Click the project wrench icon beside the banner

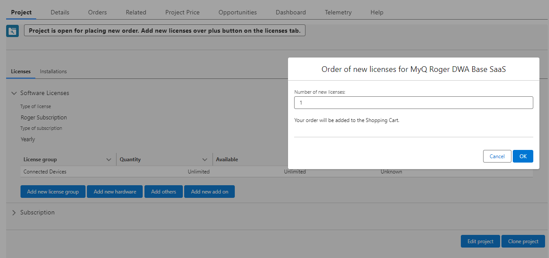click(12, 31)
